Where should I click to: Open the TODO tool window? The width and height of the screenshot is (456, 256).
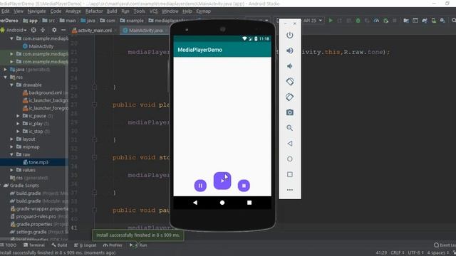pos(9,245)
